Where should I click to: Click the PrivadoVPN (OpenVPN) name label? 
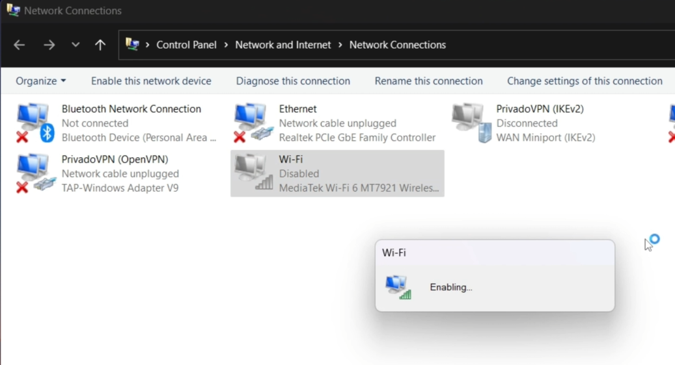click(115, 159)
